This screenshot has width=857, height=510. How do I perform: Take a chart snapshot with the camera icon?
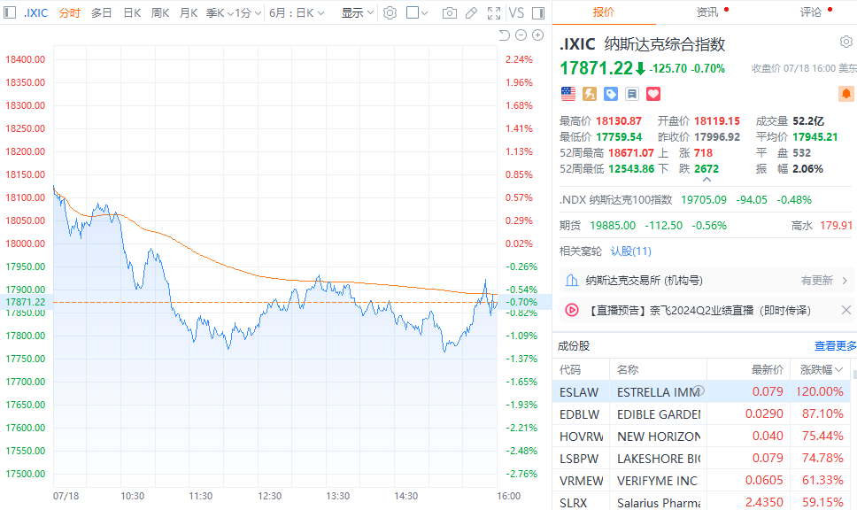tap(449, 12)
